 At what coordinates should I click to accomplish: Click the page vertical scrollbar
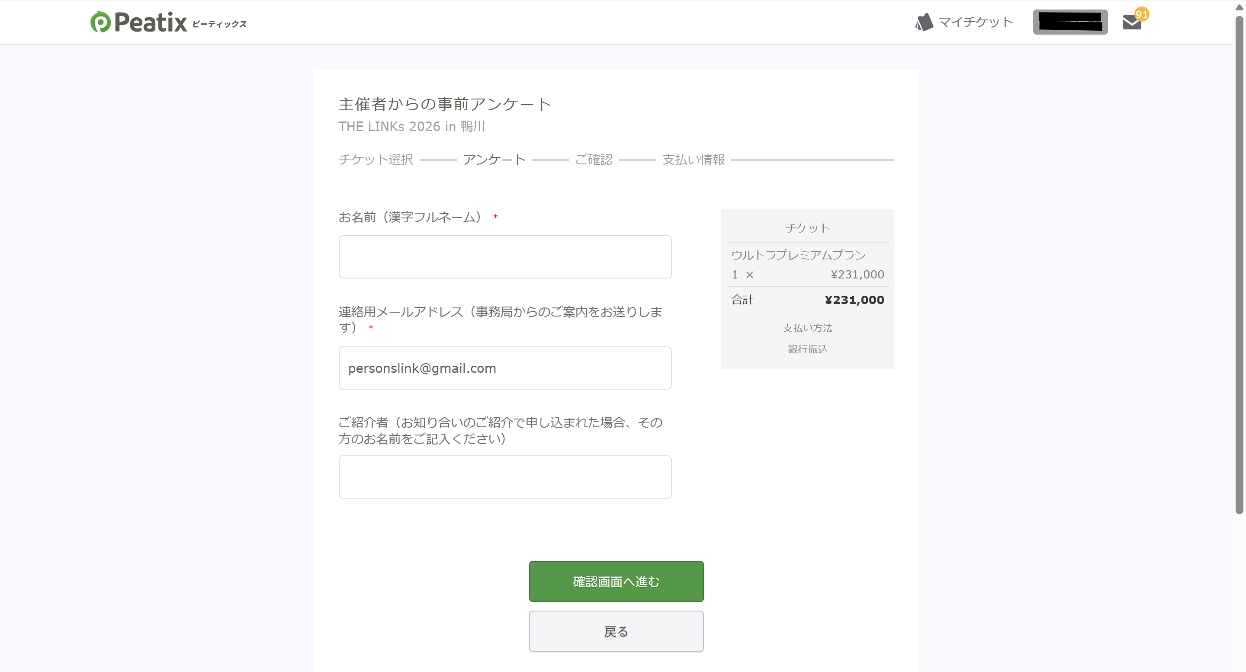1239,265
